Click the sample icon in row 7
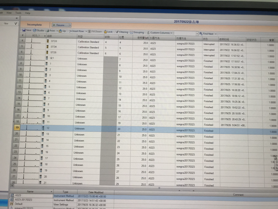Screen dimensions: 278x209 (x=47, y=58)
